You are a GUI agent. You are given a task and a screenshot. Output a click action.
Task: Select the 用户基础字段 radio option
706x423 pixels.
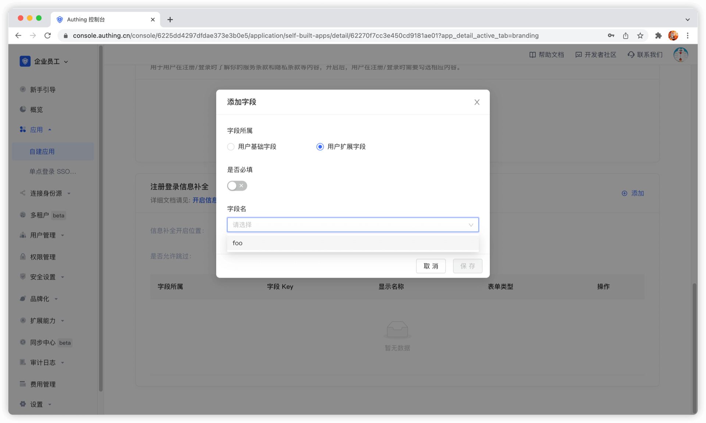(231, 147)
